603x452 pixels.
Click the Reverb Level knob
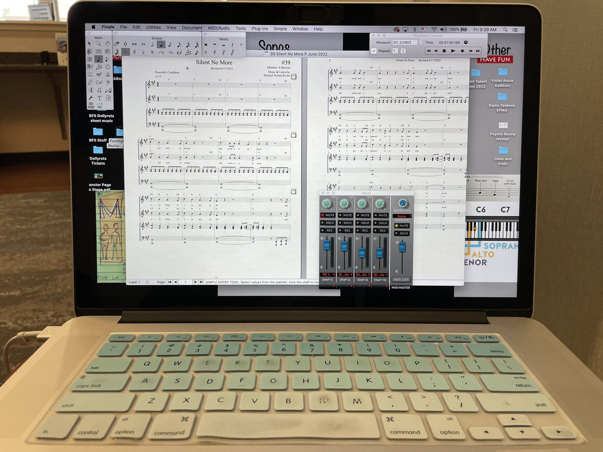point(402,203)
